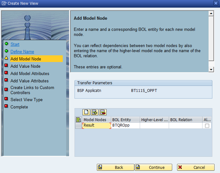The width and height of the screenshot is (220, 173).
Task: Click the delete row icon
Action: (x=103, y=112)
